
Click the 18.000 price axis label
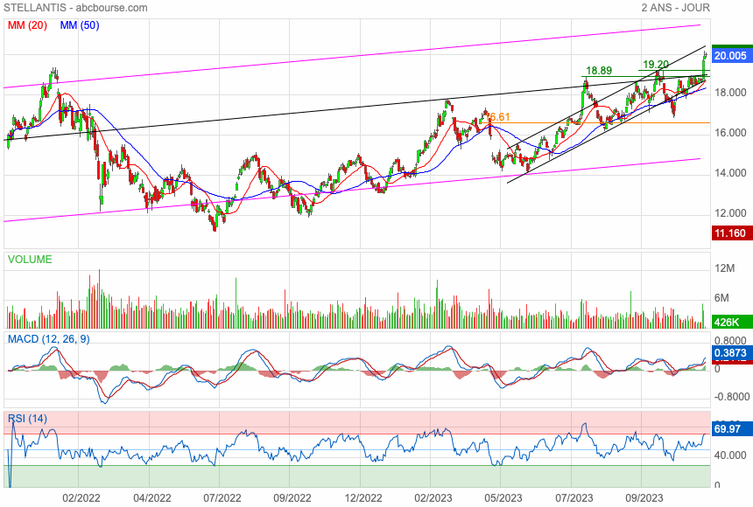[x=730, y=93]
